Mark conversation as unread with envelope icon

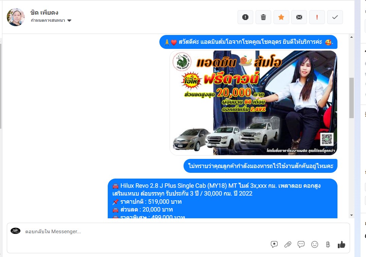click(x=299, y=17)
